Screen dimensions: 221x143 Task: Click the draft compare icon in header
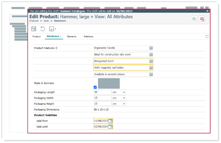[x=194, y=19]
